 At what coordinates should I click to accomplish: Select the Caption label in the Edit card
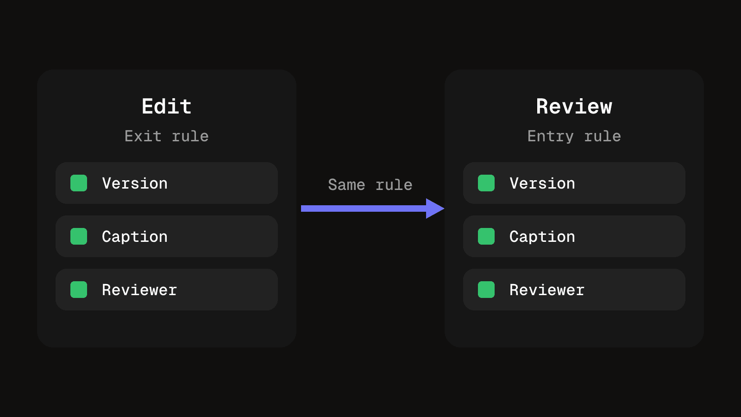click(x=135, y=237)
